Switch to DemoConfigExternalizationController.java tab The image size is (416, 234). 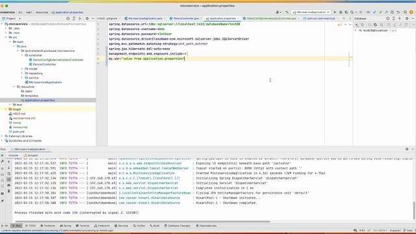(271, 19)
